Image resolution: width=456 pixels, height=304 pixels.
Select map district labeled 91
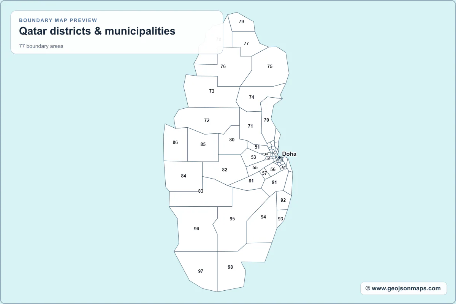274,182
